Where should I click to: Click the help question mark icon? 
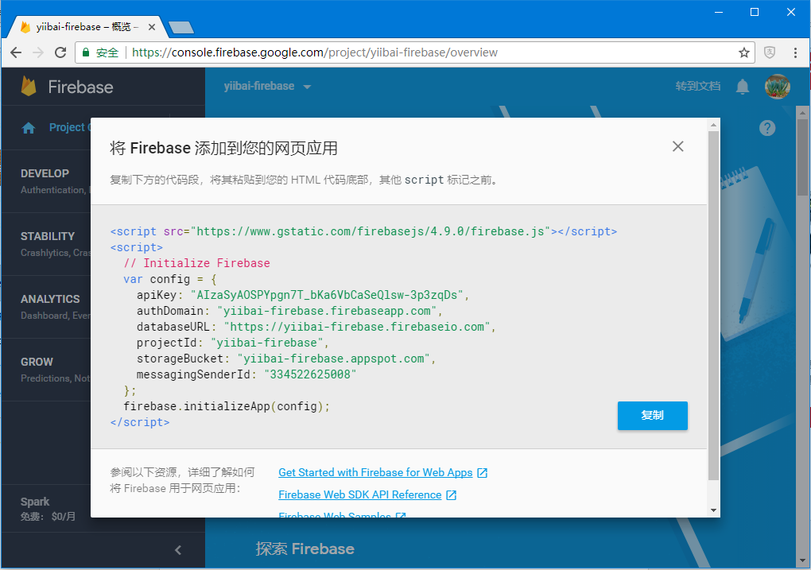pos(767,128)
